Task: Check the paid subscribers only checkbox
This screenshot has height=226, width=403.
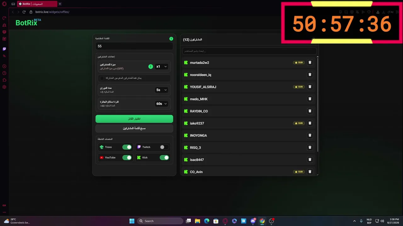Action: coord(102,78)
